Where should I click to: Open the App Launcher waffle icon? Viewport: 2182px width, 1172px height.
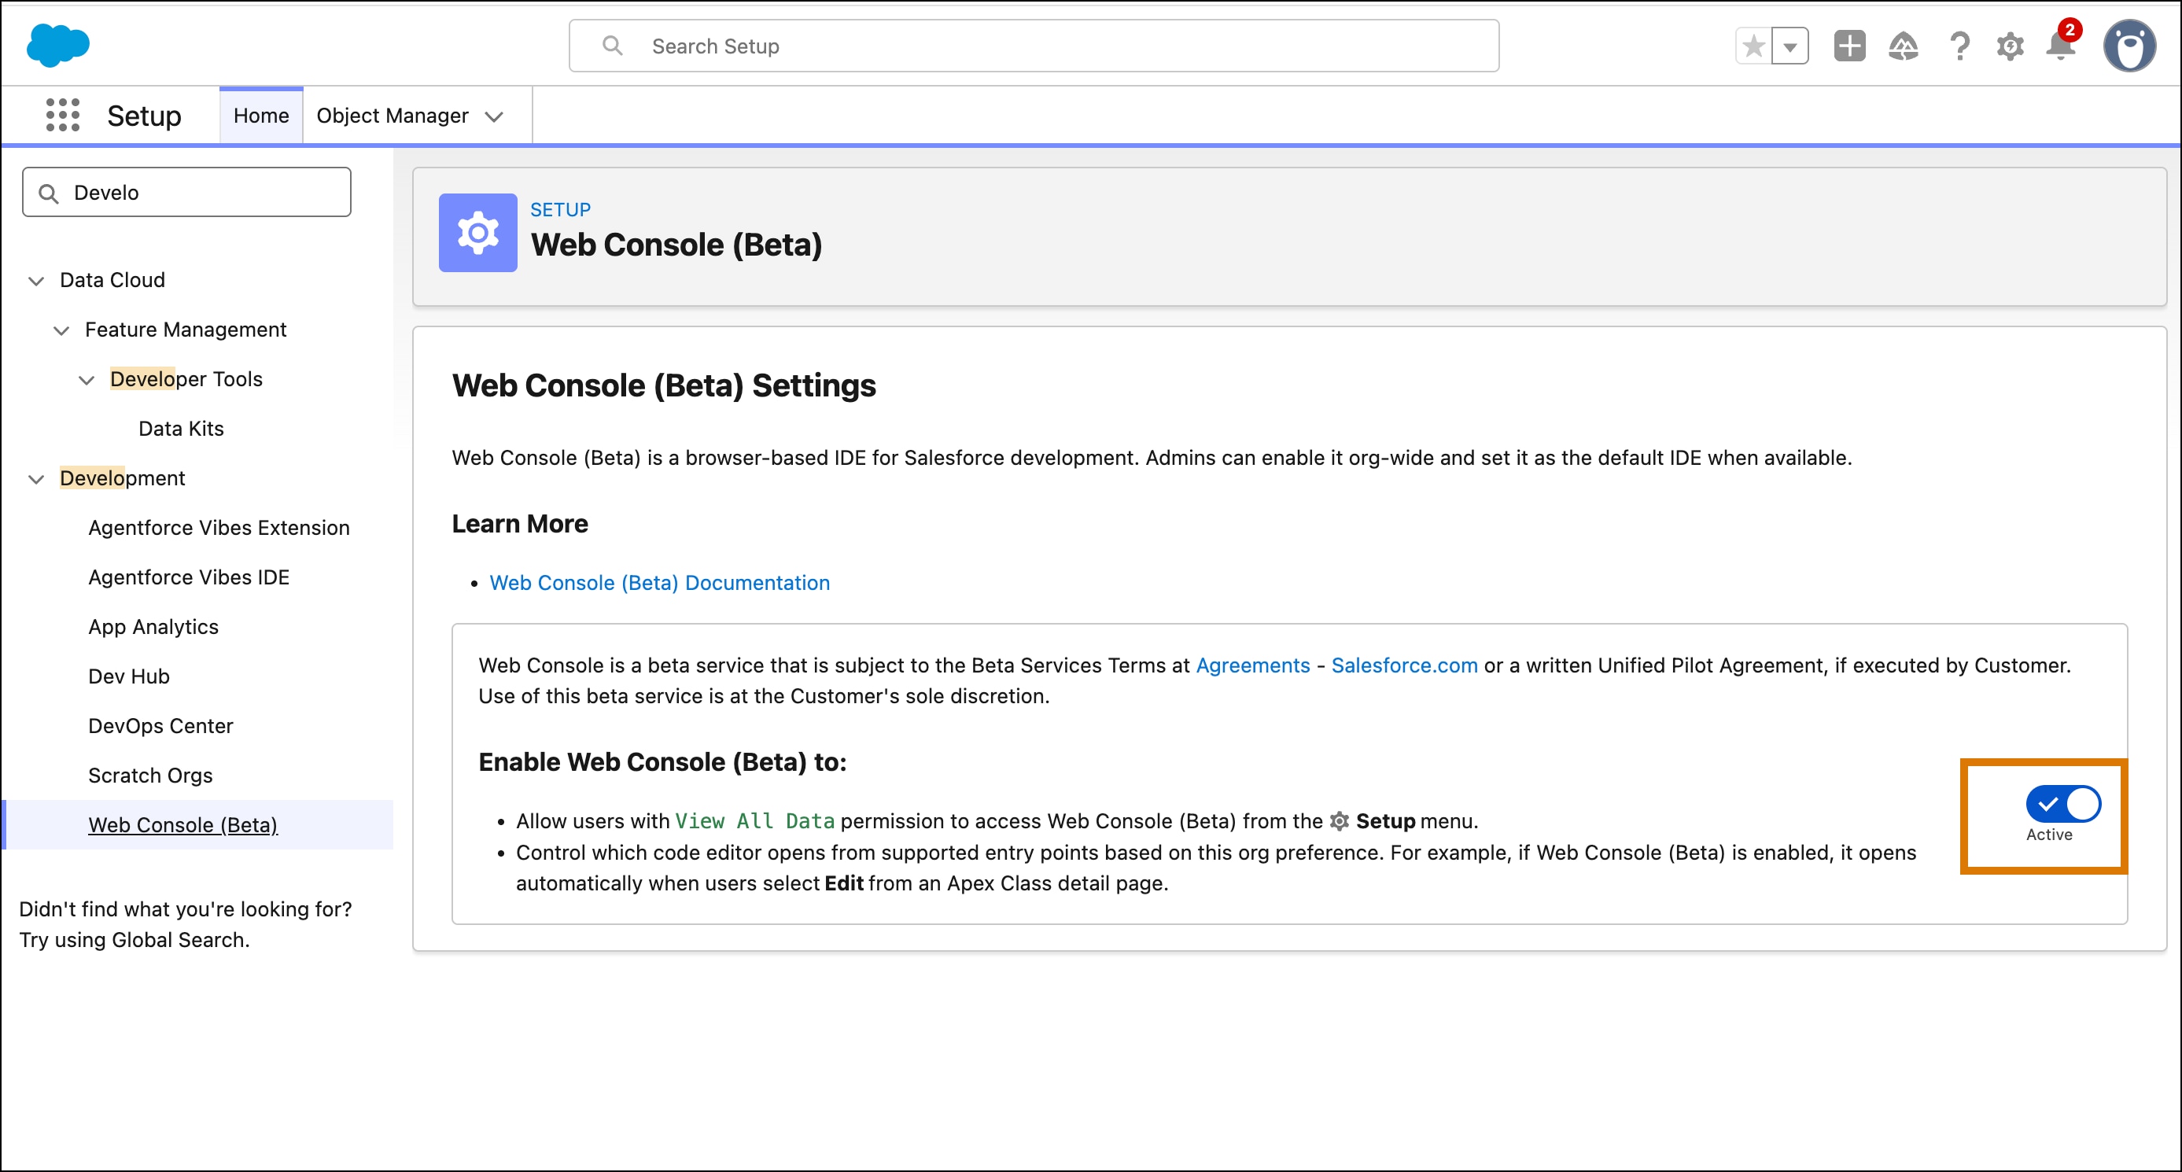[62, 115]
